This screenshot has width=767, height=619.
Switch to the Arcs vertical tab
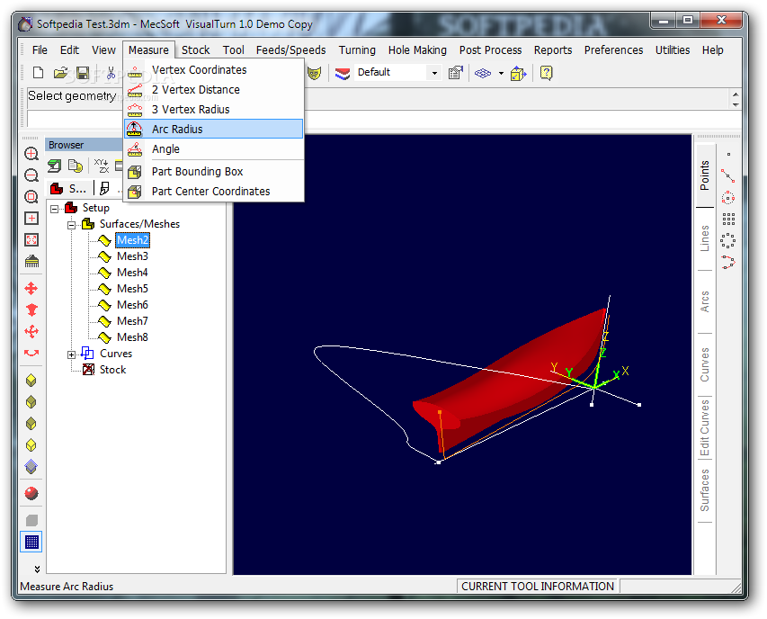tap(704, 301)
